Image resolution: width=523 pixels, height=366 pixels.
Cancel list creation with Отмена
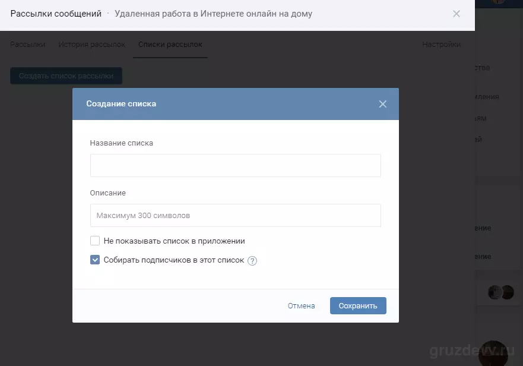tap(301, 305)
